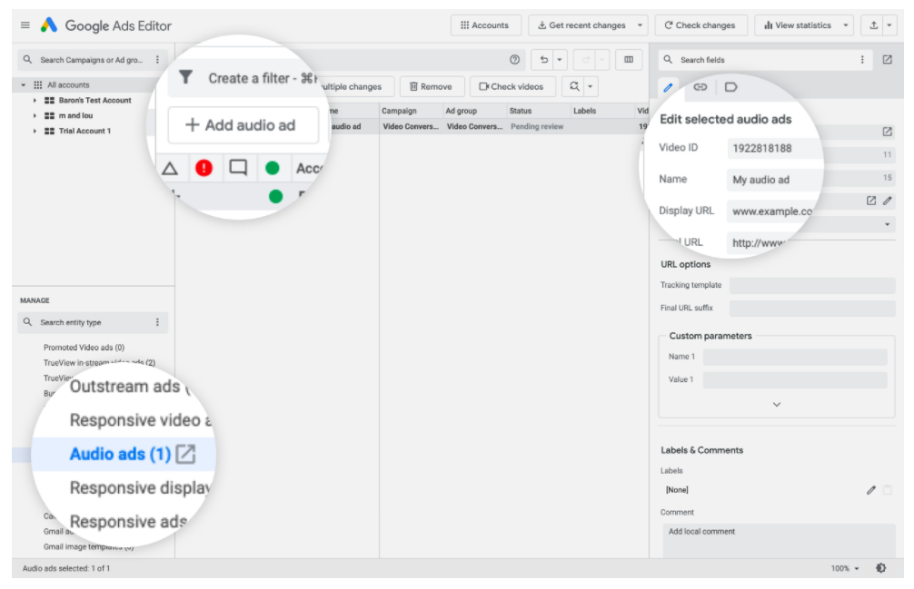Toggle the dark mode brightness icon
Image resolution: width=914 pixels, height=589 pixels.
[x=881, y=568]
